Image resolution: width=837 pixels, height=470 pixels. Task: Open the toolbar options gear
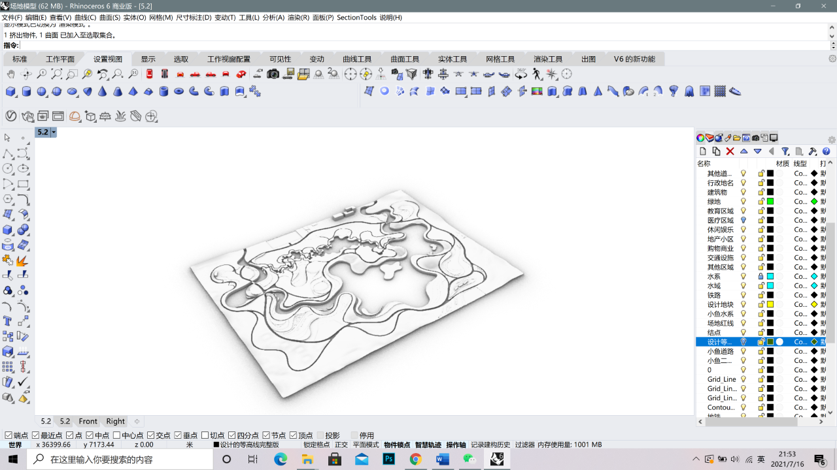pyautogui.click(x=832, y=59)
